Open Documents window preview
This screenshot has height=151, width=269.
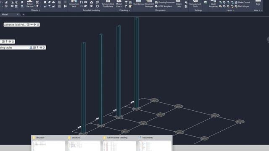click(x=155, y=143)
